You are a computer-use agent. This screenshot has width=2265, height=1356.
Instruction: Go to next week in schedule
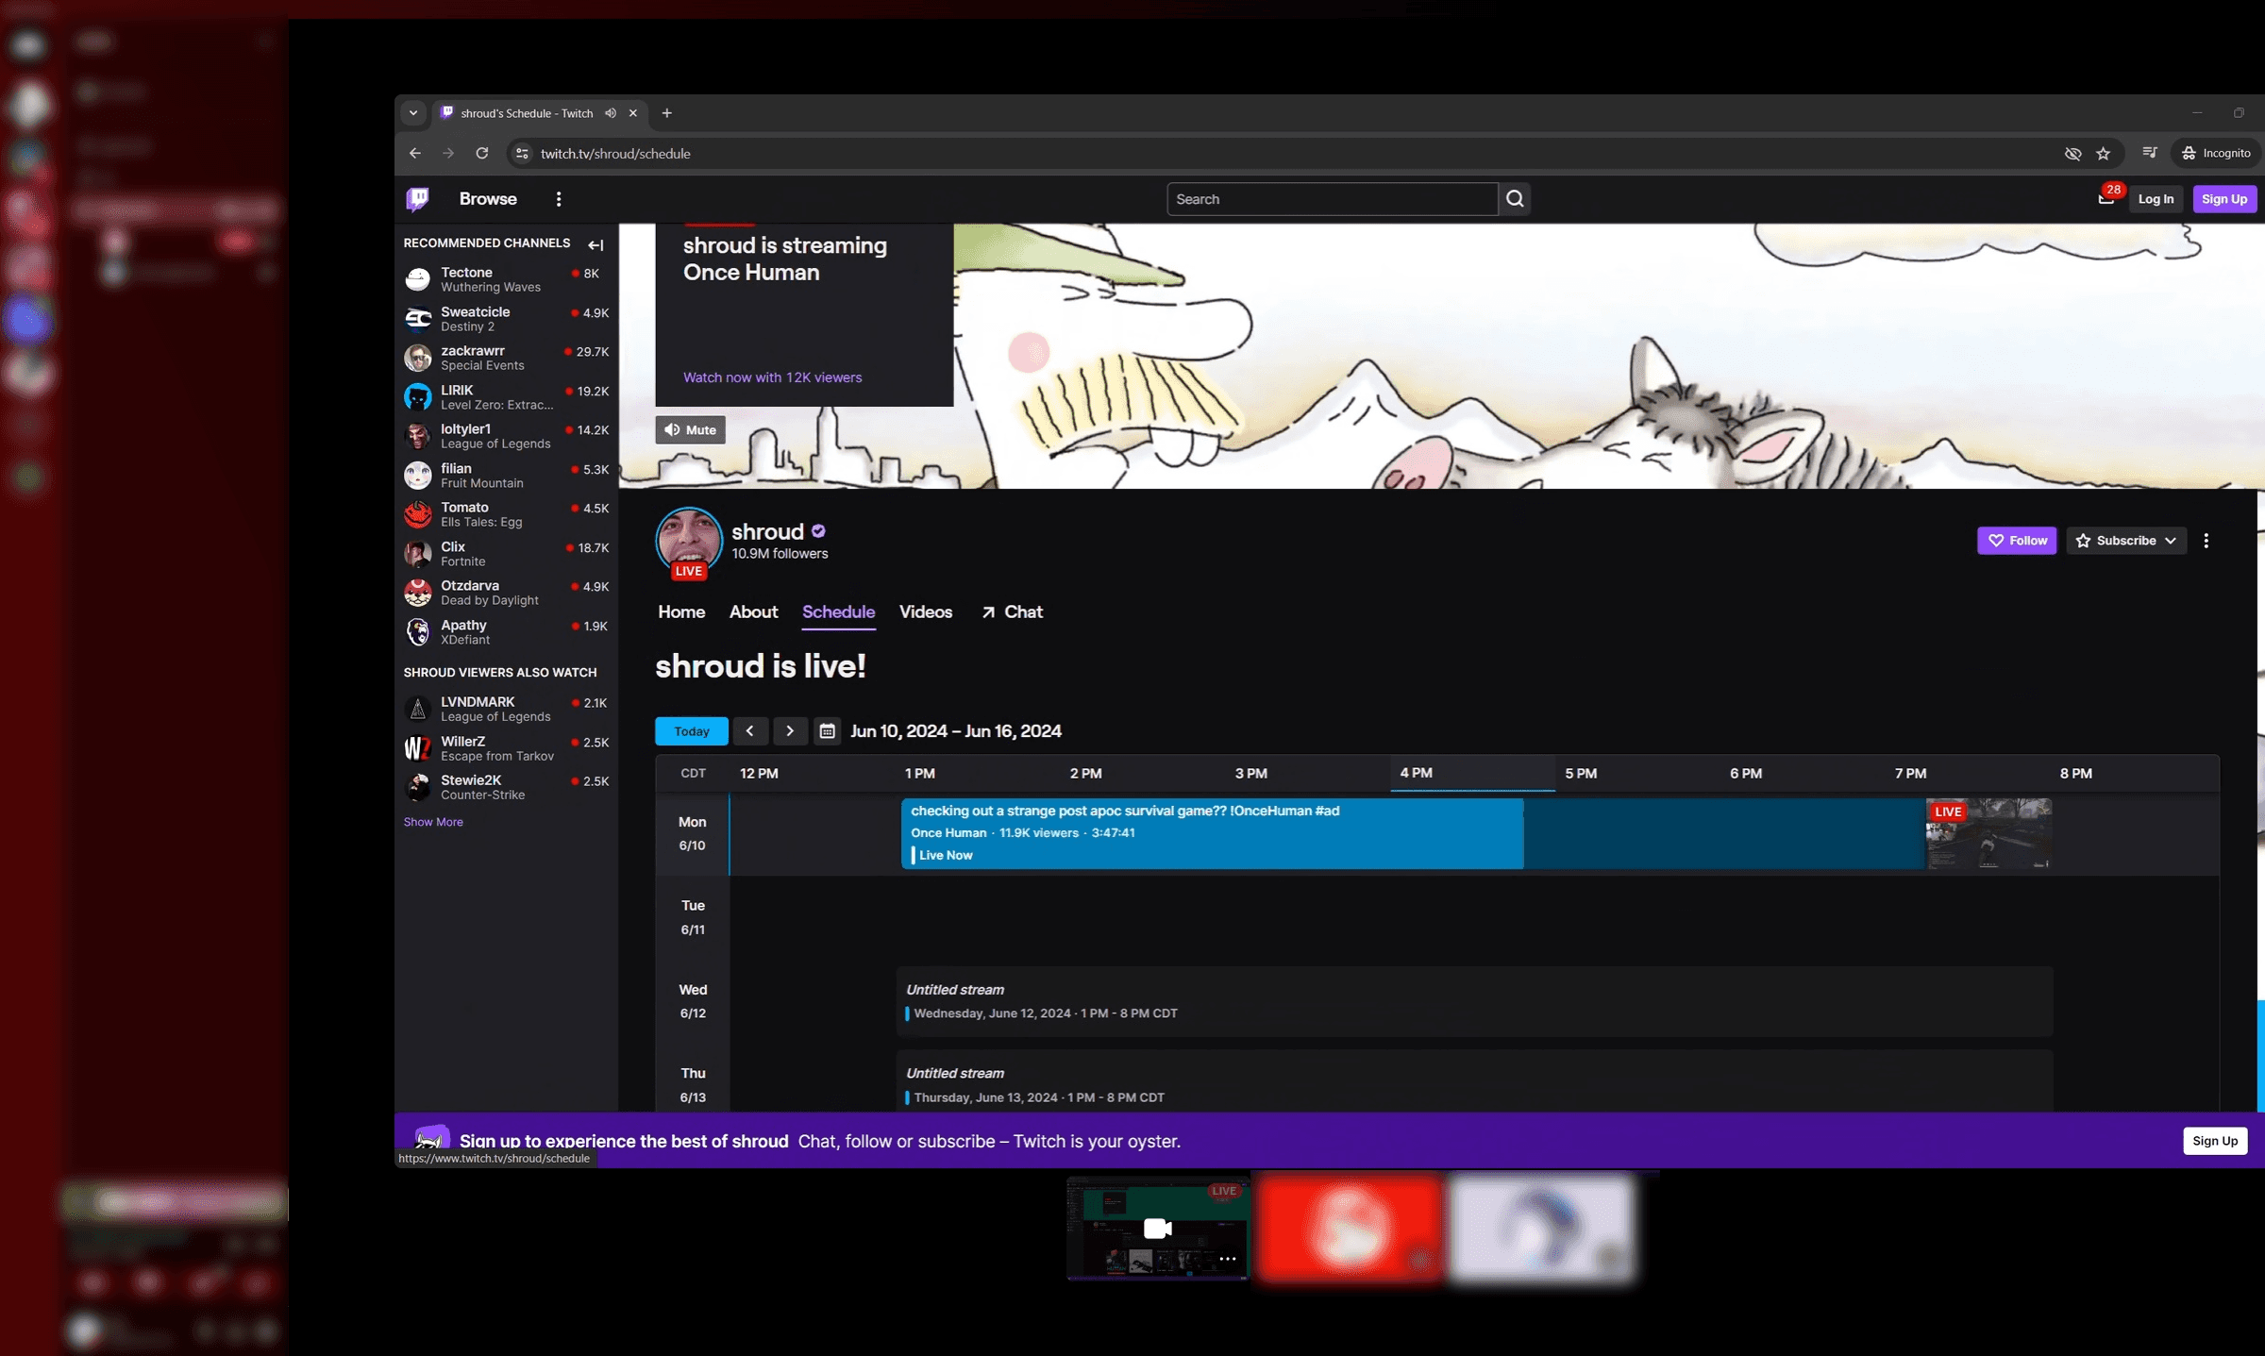pyautogui.click(x=790, y=731)
